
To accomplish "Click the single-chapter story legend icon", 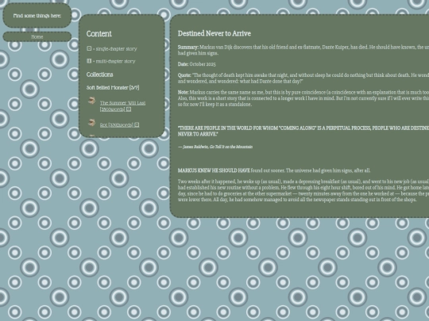I will click(89, 48).
